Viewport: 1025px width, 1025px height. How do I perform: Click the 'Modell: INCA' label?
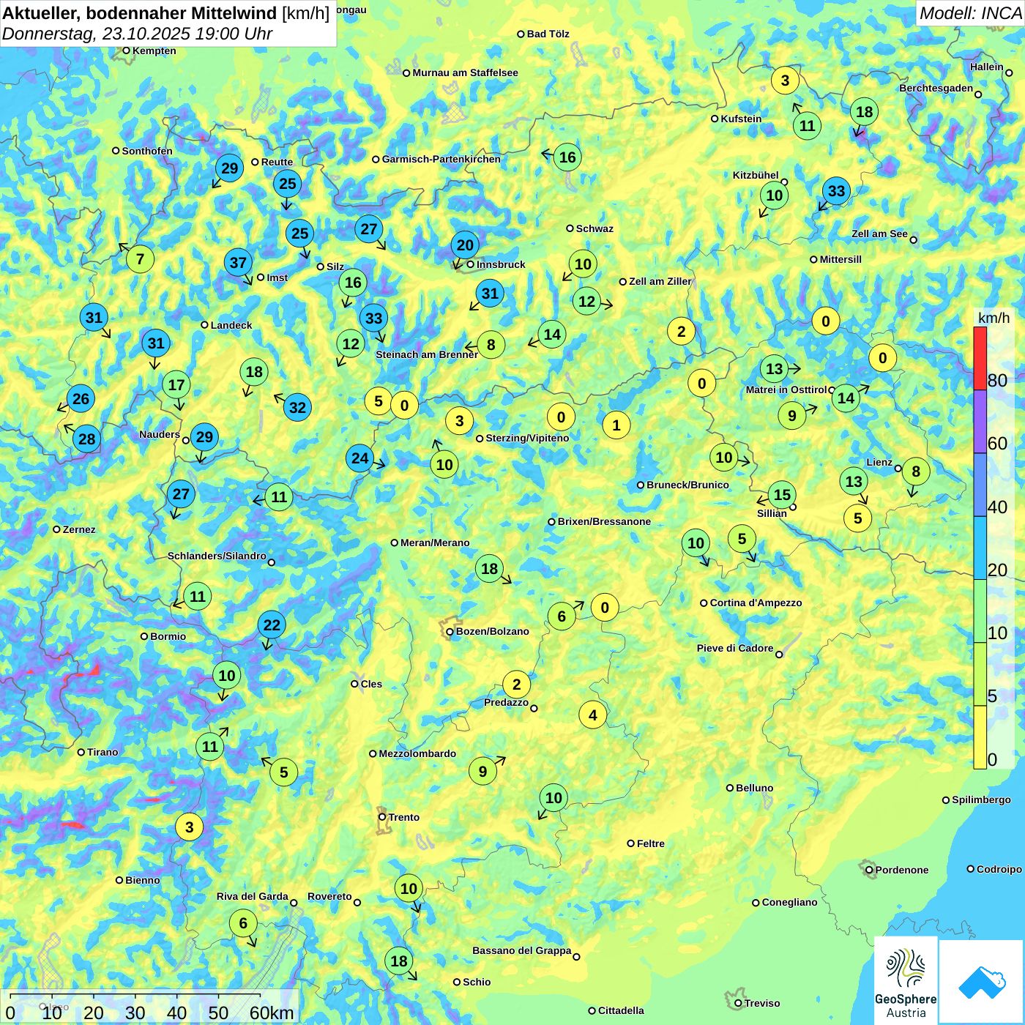point(971,13)
